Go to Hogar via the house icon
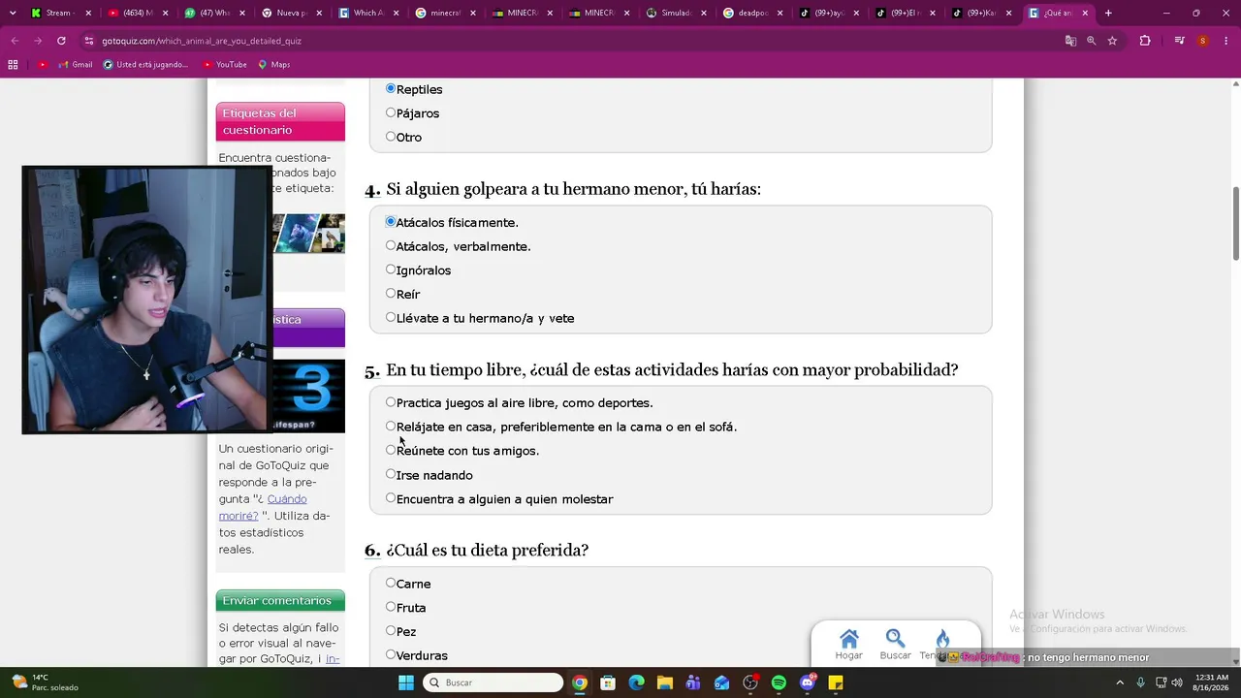 (848, 639)
